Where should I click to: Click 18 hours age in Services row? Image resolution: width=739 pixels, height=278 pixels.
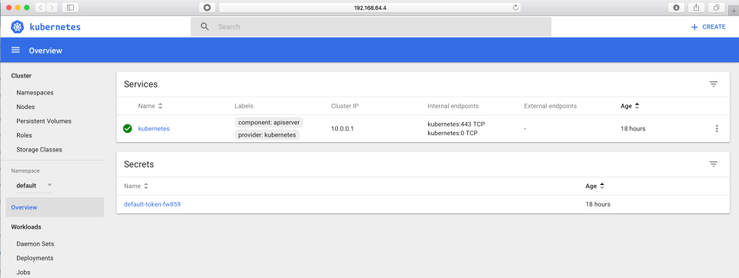633,128
